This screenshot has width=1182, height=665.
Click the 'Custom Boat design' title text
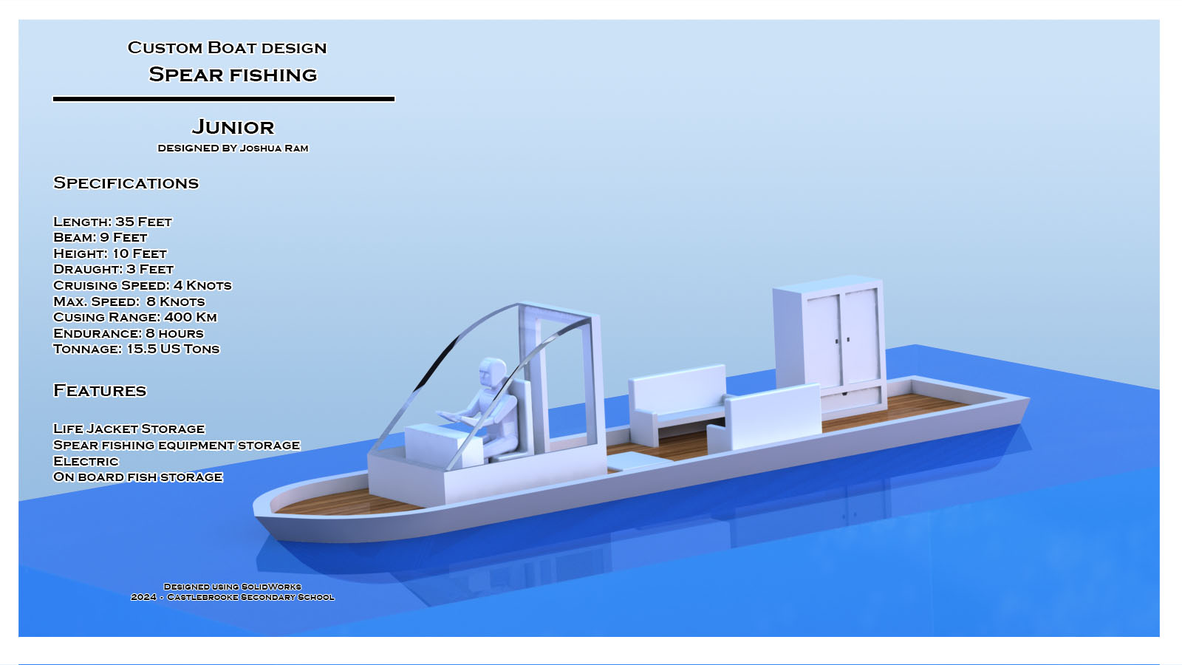click(227, 48)
